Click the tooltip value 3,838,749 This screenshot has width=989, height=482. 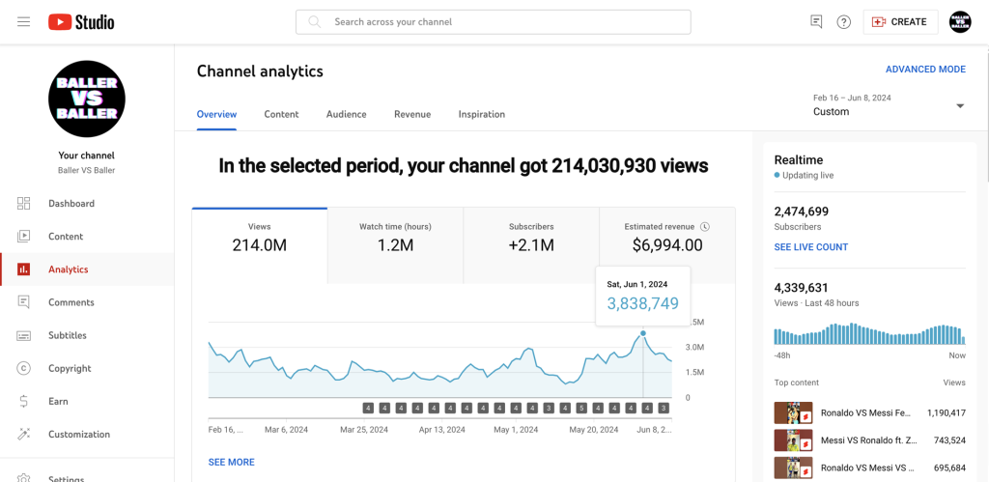[642, 303]
